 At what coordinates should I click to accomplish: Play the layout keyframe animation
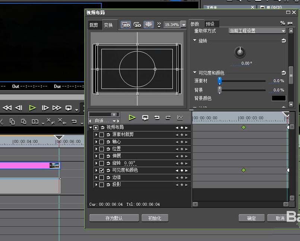(x=132, y=118)
